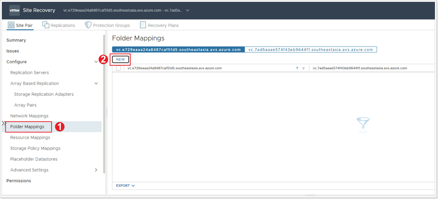
Task: Click the sidebar splitter drag handle
Action: pyautogui.click(x=106, y=112)
